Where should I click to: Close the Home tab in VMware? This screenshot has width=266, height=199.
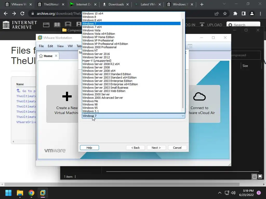point(56,56)
